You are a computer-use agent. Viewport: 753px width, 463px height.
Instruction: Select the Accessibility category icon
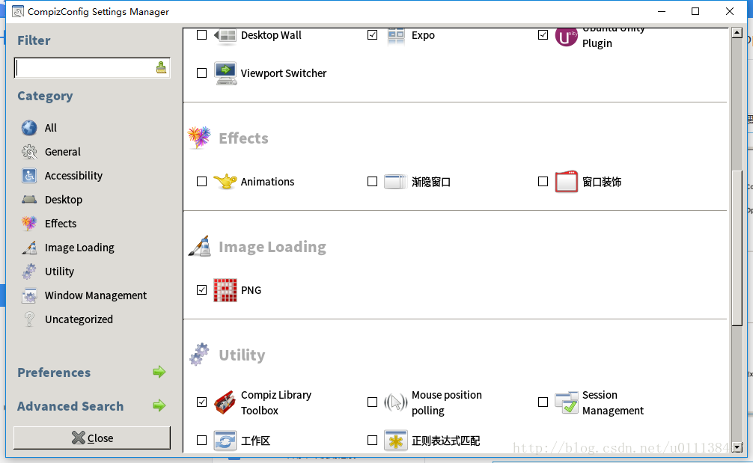29,176
